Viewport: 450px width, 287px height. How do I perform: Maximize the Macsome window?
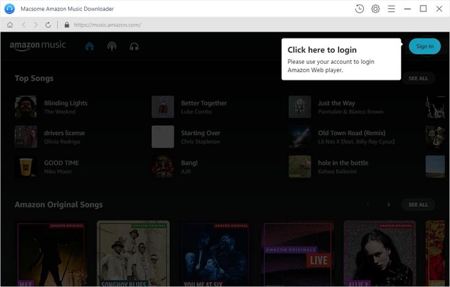(x=424, y=9)
